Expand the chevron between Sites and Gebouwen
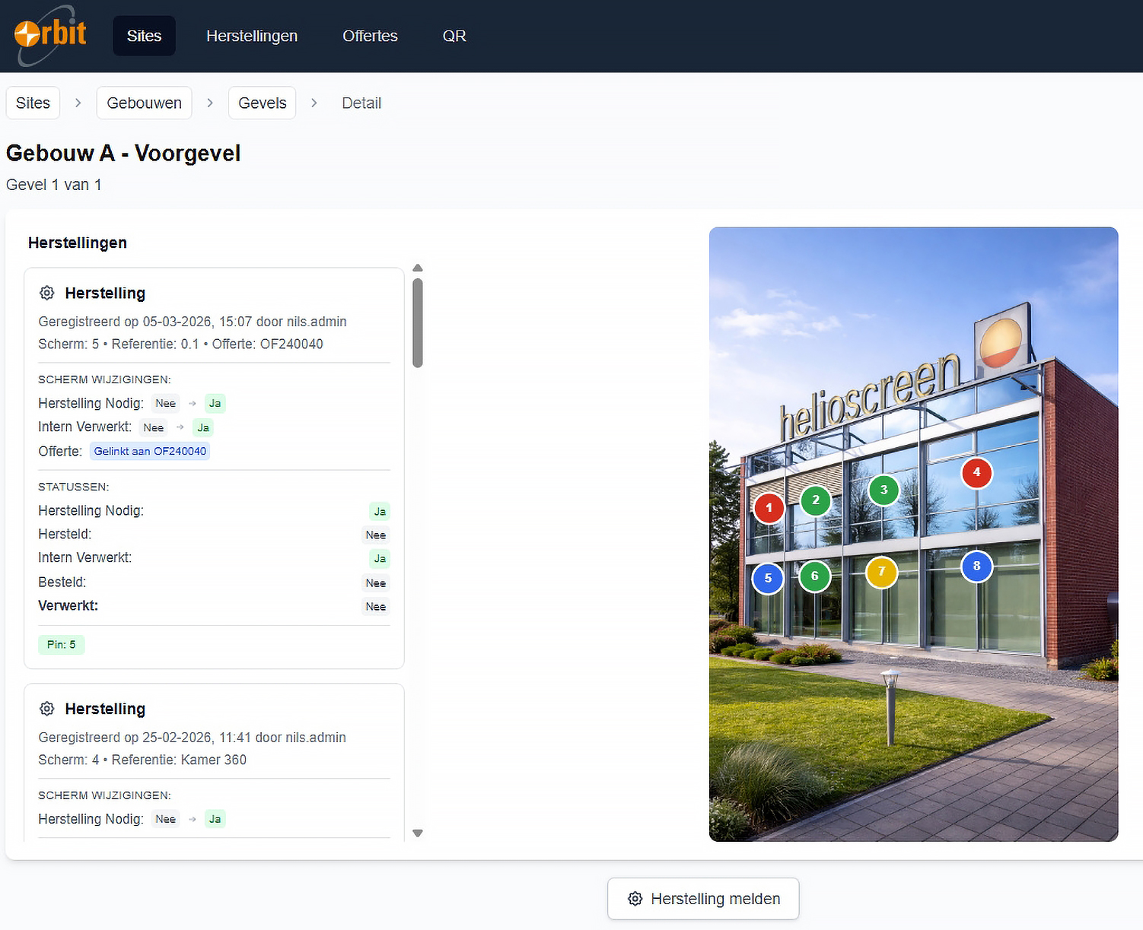The height and width of the screenshot is (930, 1143). (x=78, y=103)
